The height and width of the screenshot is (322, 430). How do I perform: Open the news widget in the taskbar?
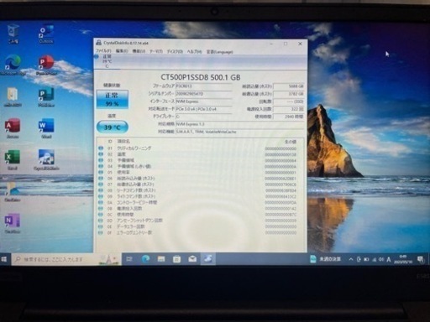point(326,259)
